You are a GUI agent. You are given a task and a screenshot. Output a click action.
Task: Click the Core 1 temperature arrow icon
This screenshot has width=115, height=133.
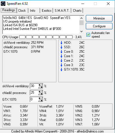click(x=61, y=56)
